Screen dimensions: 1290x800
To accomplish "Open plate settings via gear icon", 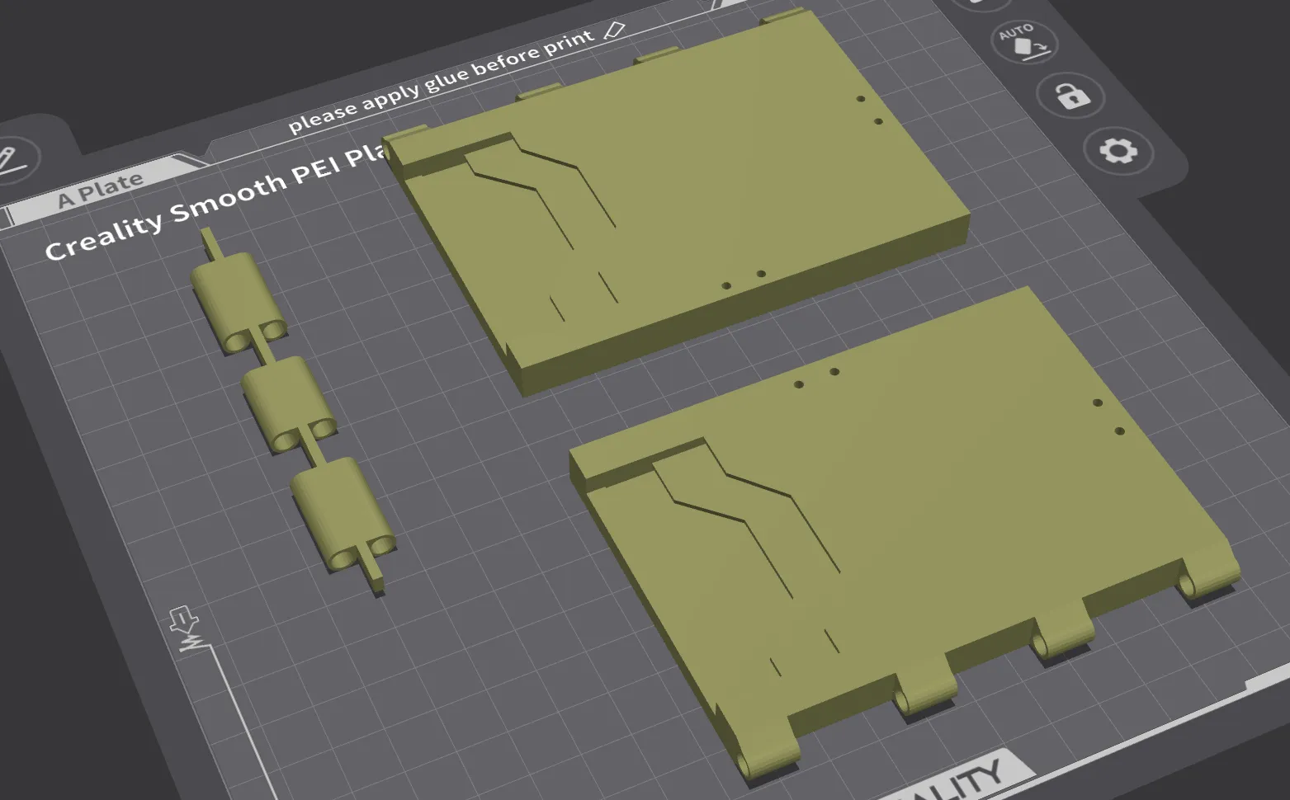I will (1118, 151).
